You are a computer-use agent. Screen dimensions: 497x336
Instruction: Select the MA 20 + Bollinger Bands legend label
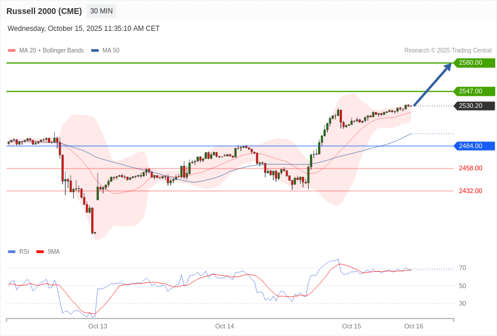pyautogui.click(x=51, y=51)
